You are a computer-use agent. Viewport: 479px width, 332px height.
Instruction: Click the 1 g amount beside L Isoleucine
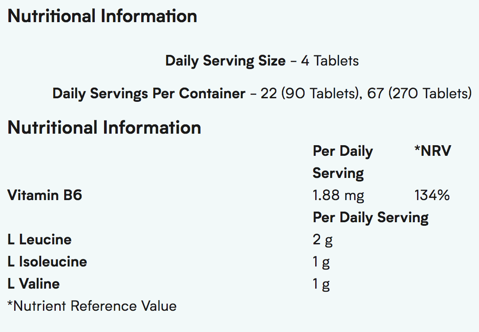click(x=321, y=262)
